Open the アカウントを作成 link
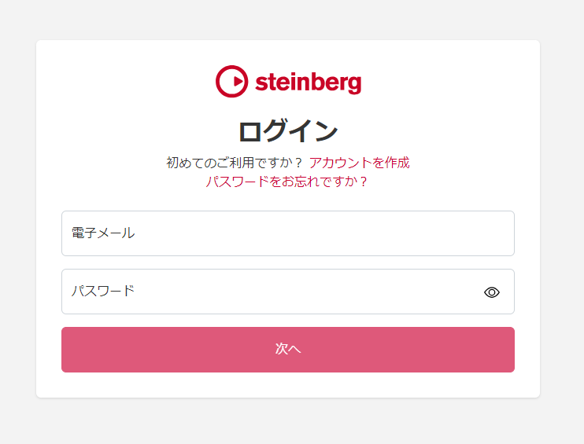 (x=359, y=163)
